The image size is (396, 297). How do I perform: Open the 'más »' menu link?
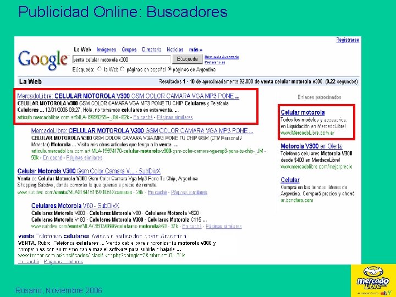coord(196,50)
